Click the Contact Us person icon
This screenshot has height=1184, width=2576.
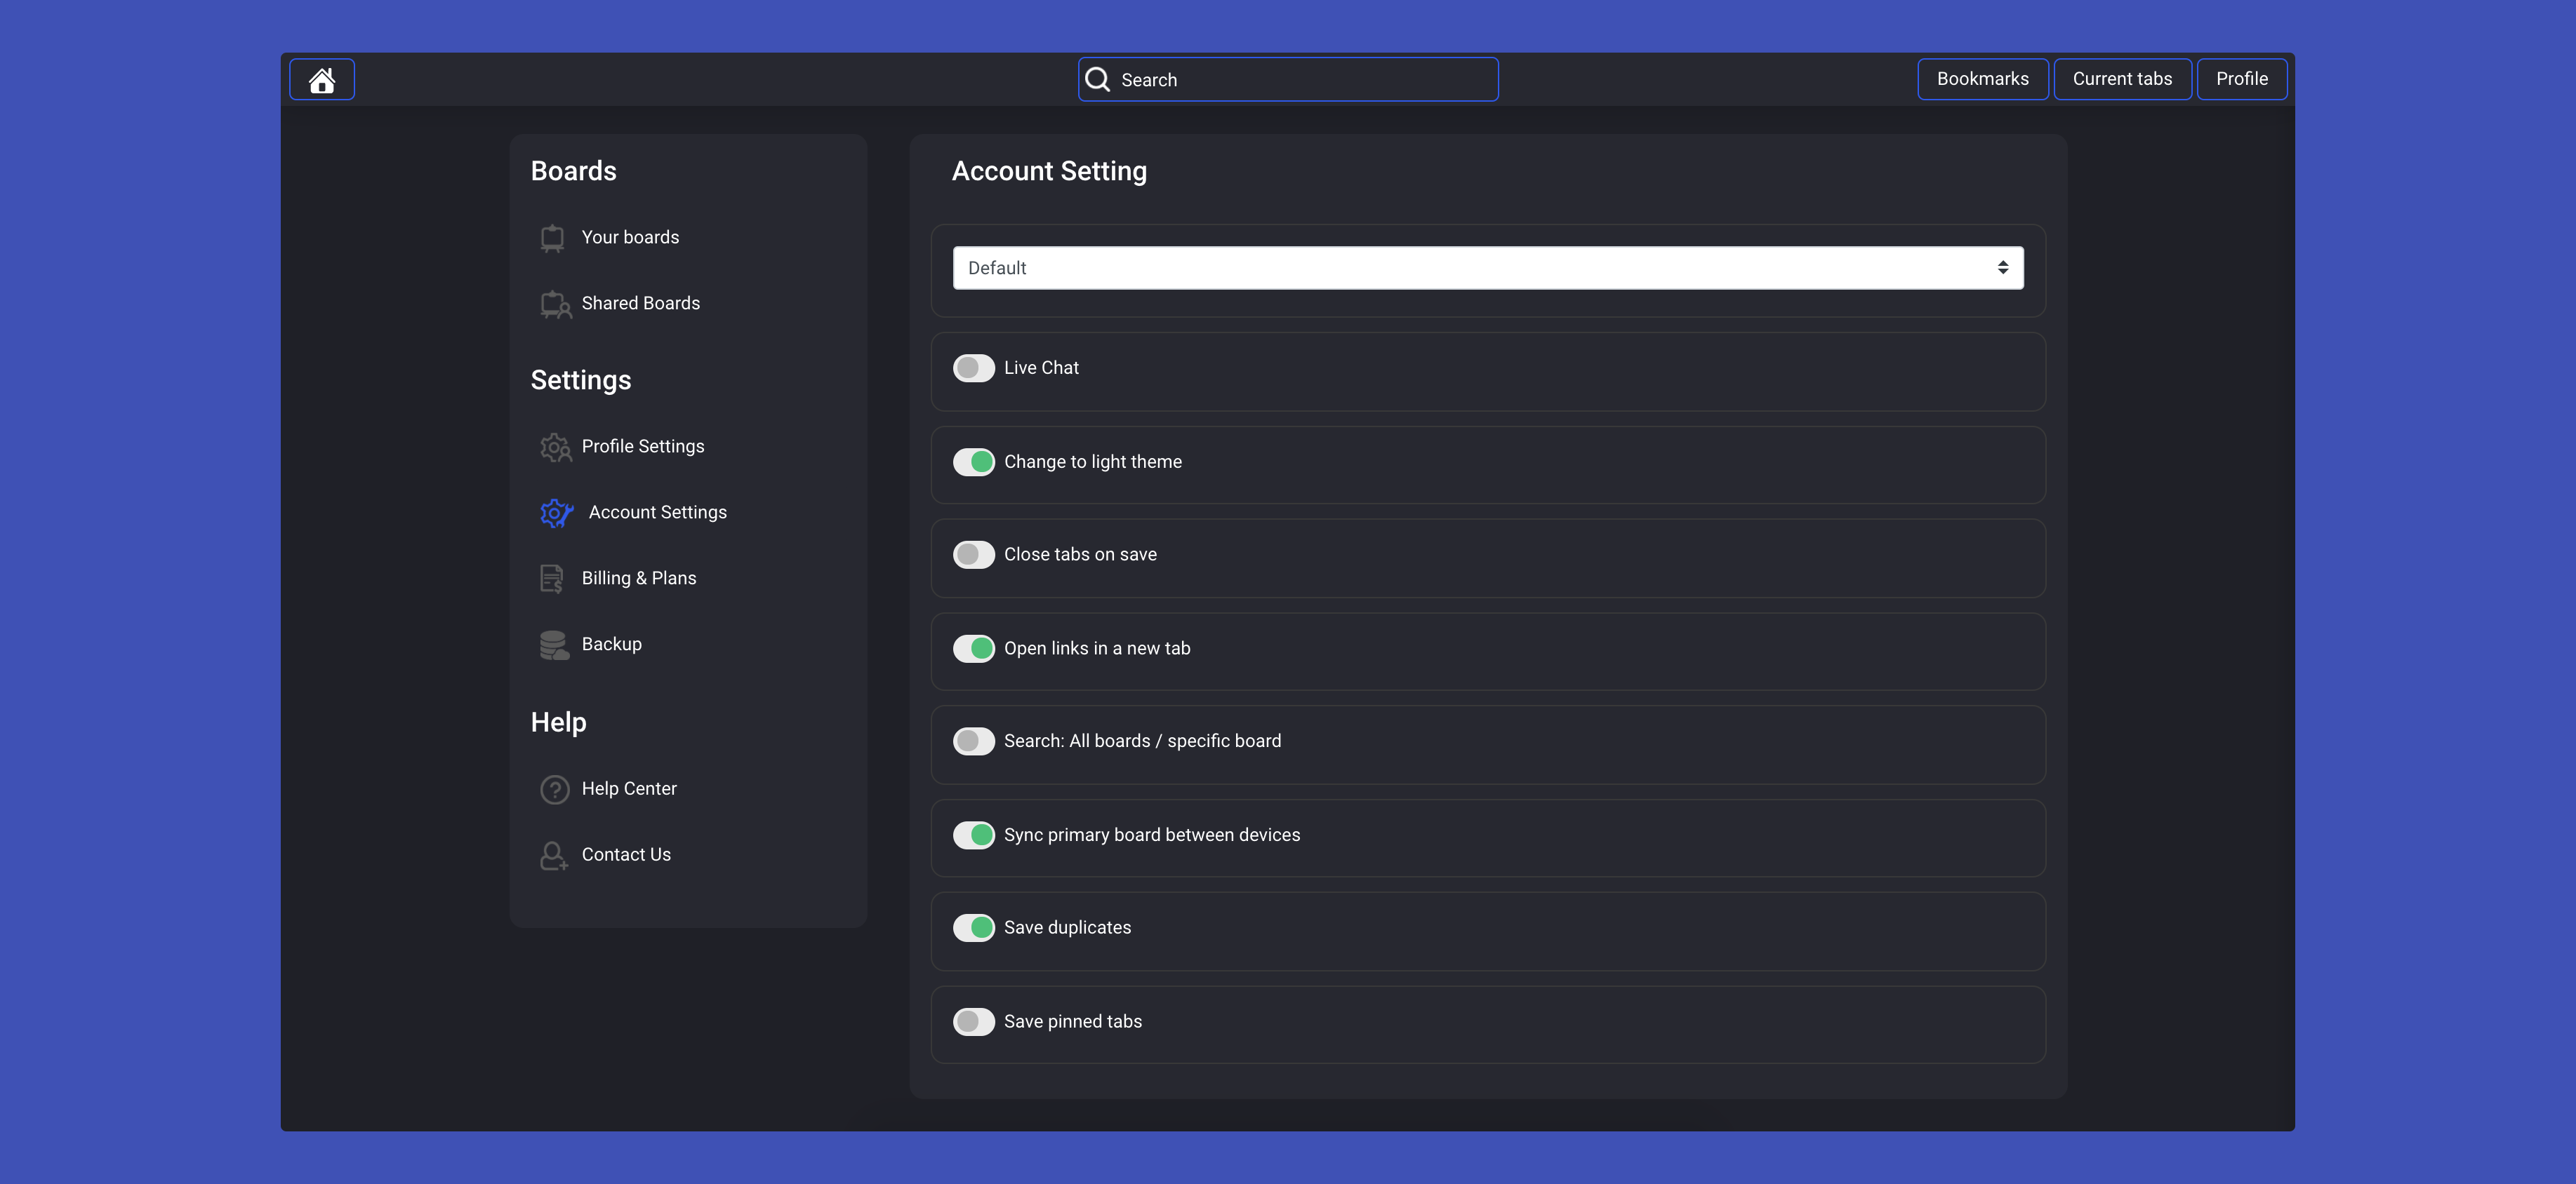pos(553,855)
